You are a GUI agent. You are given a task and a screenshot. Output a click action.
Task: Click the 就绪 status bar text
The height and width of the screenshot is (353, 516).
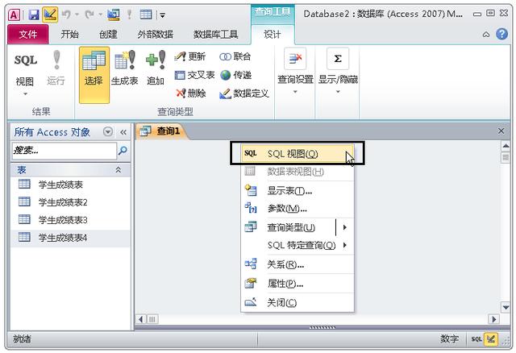click(x=22, y=338)
